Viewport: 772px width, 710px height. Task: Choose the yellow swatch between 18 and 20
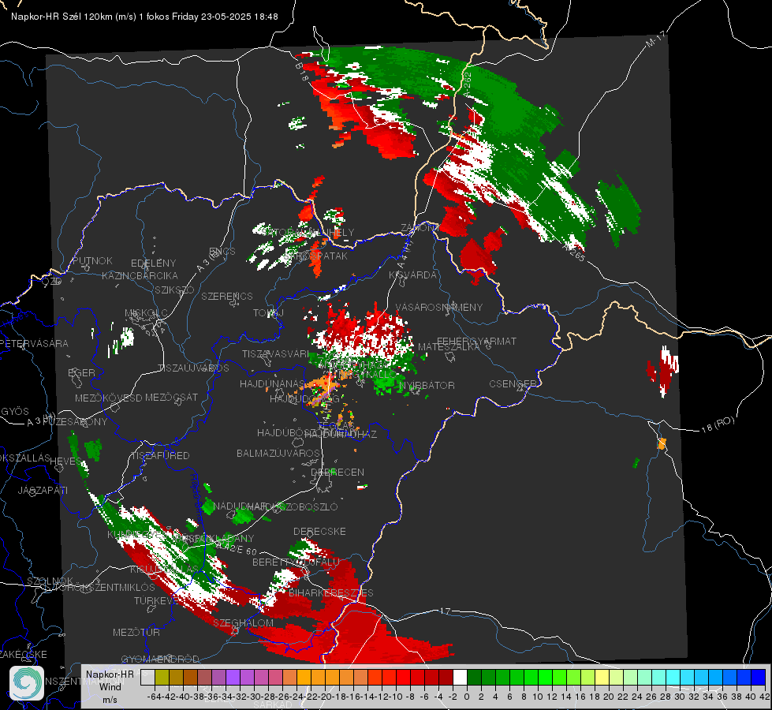pyautogui.click(x=602, y=677)
